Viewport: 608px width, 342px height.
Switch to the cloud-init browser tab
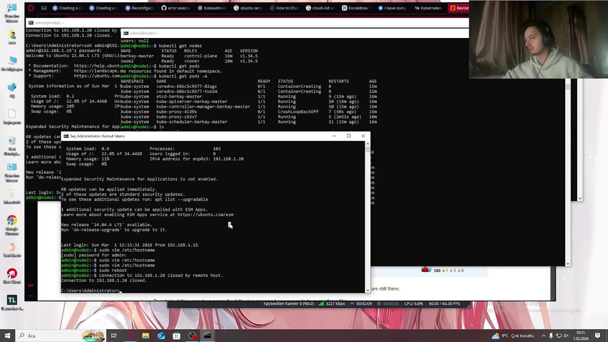(x=320, y=8)
